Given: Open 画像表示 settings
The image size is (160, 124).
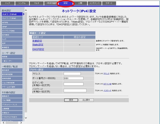Looking at the screenshot, I should tap(12, 96).
